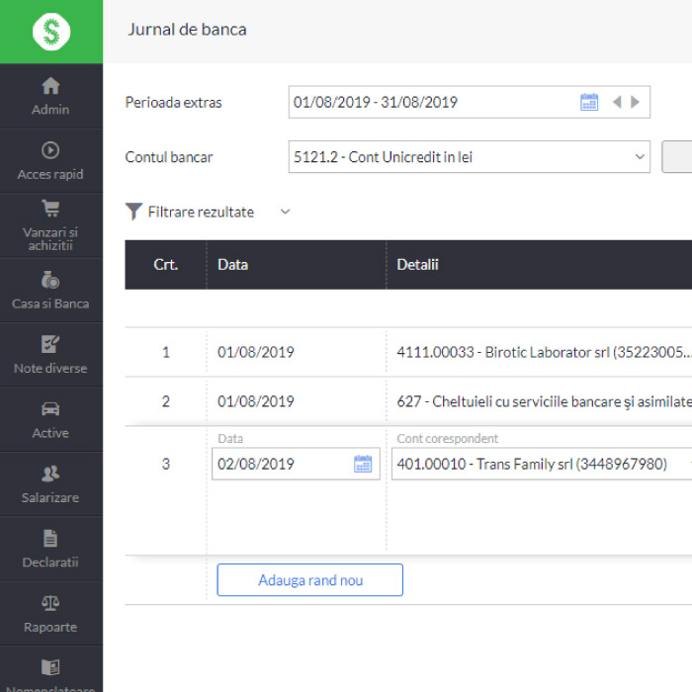Go to next period arrow
The width and height of the screenshot is (692, 692).
point(635,102)
